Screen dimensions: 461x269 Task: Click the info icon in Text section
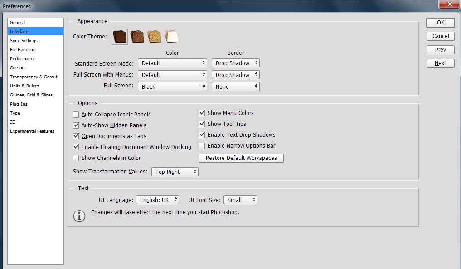79,216
